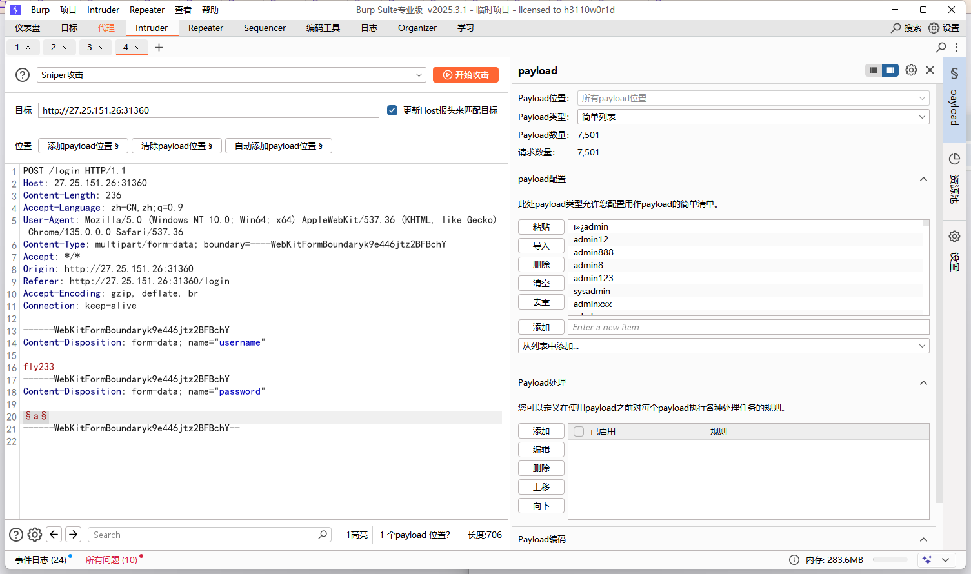Viewport: 971px width, 574px height.
Task: Open the 查看 menu
Action: pyautogui.click(x=183, y=10)
